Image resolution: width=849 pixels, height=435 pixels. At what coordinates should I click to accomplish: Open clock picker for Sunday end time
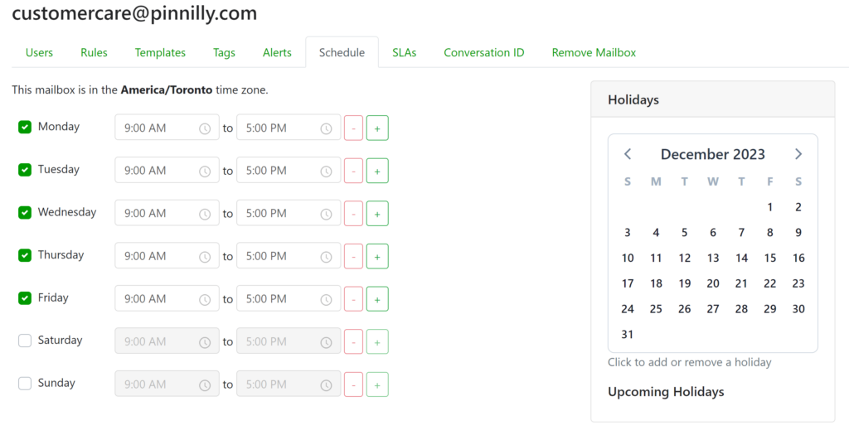(x=326, y=385)
